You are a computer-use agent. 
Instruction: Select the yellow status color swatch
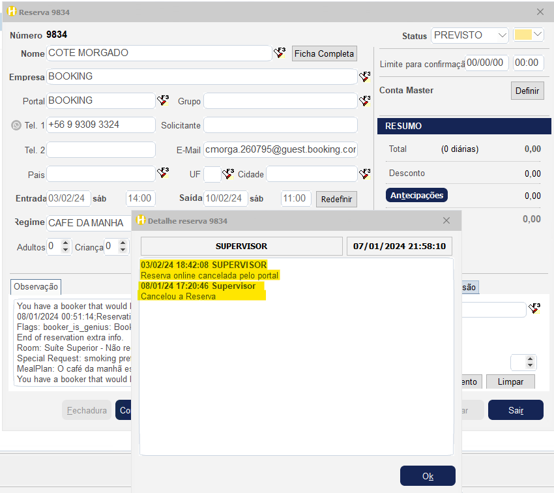pos(523,35)
